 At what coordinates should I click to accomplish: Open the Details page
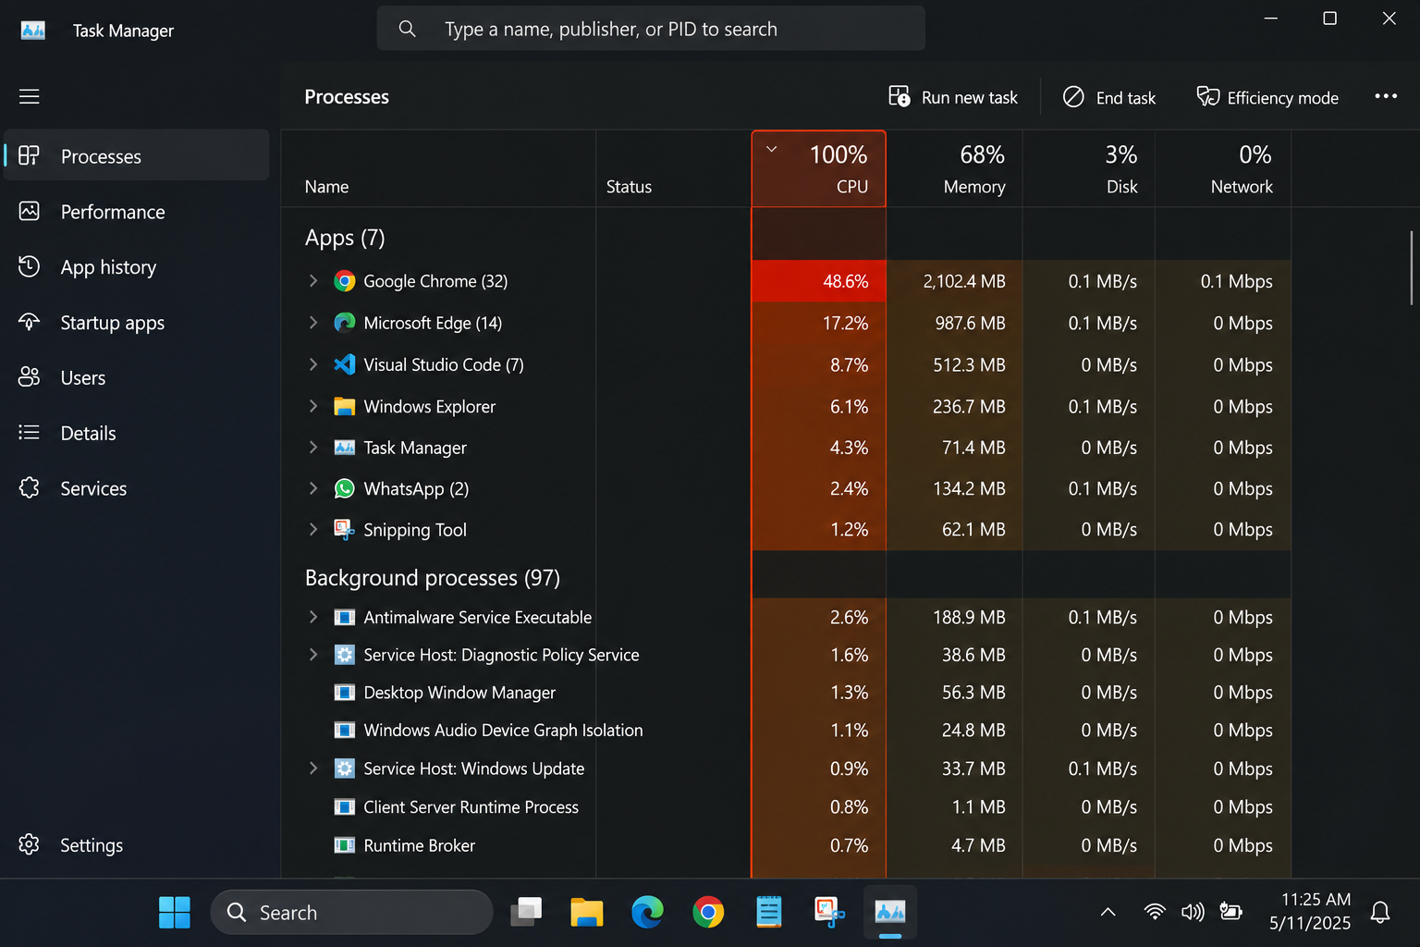137,433
